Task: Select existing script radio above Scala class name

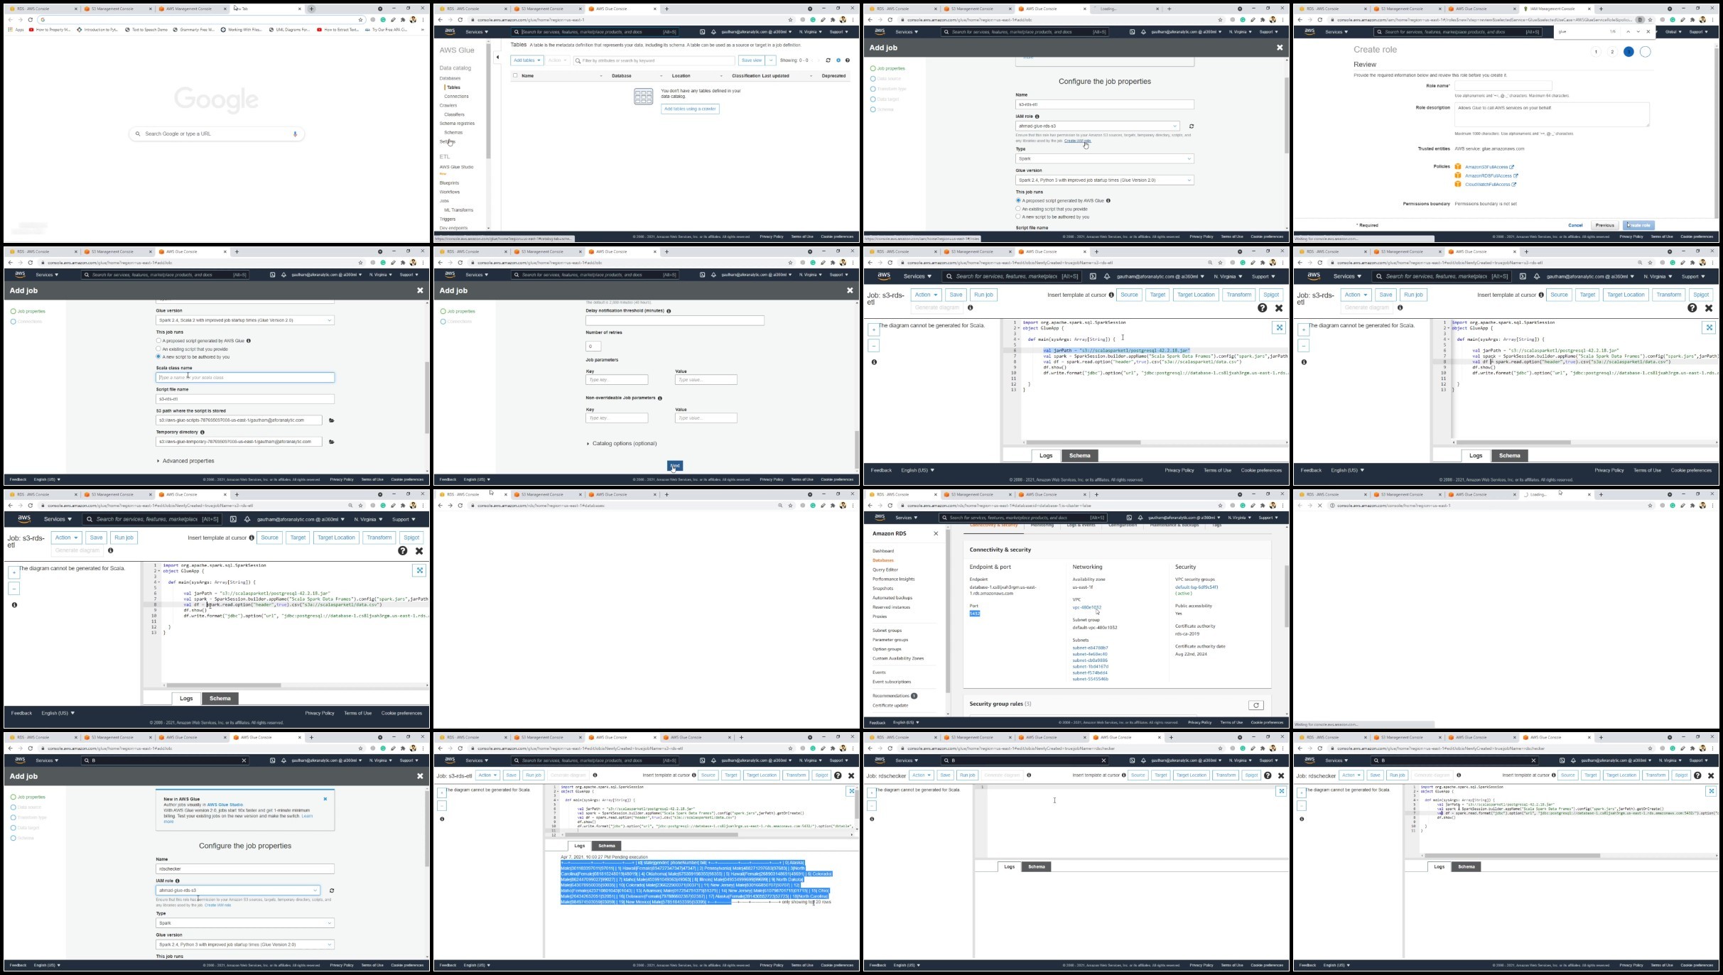Action: [x=158, y=349]
